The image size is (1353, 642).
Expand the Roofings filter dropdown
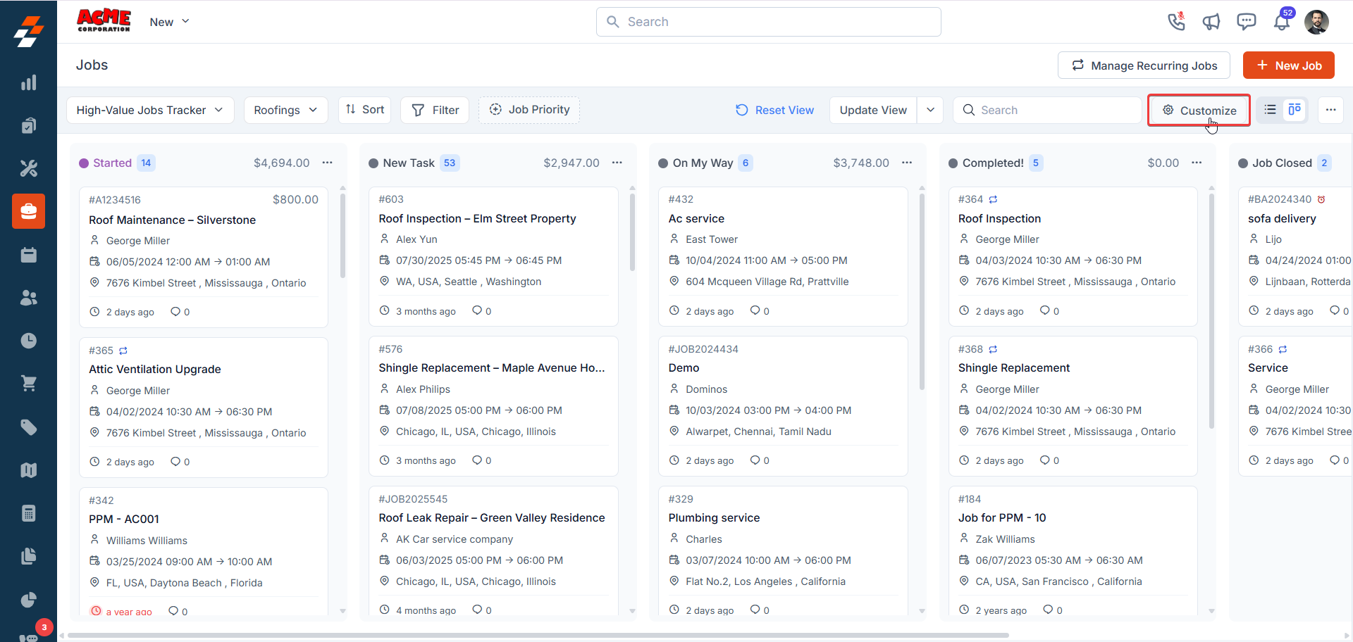(285, 110)
